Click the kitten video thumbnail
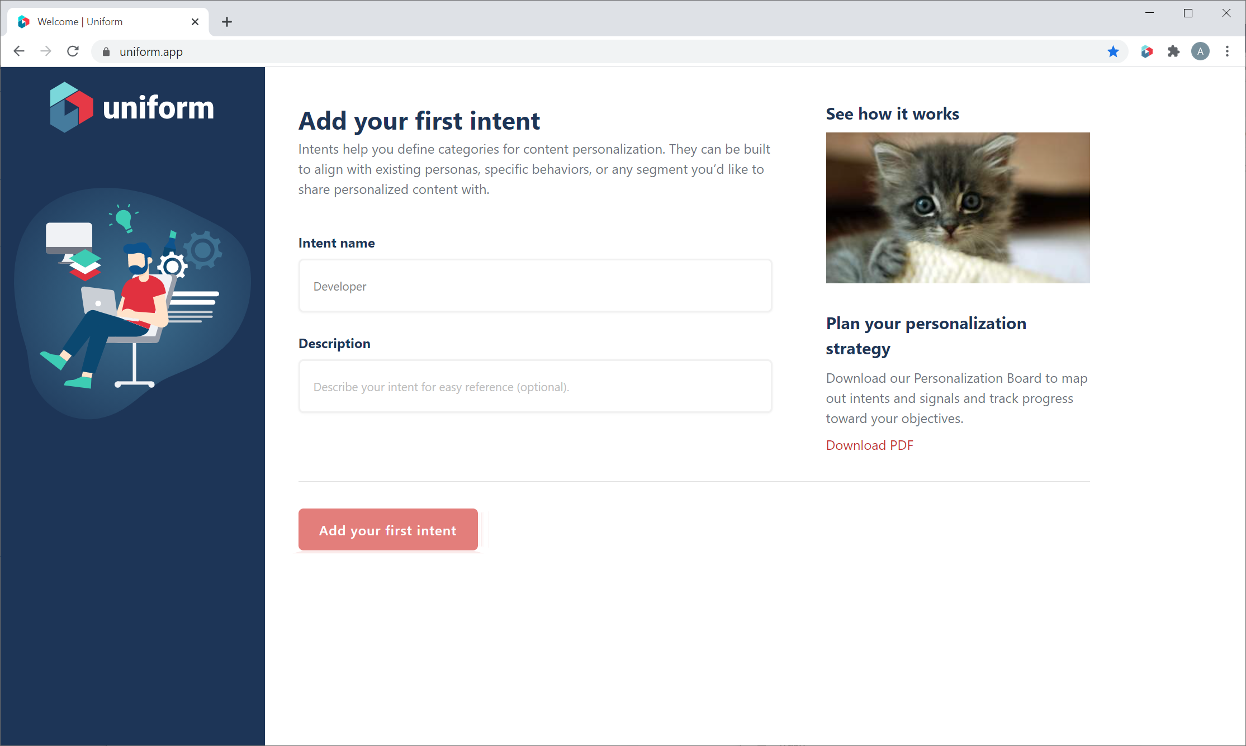The width and height of the screenshot is (1246, 746). (x=958, y=208)
